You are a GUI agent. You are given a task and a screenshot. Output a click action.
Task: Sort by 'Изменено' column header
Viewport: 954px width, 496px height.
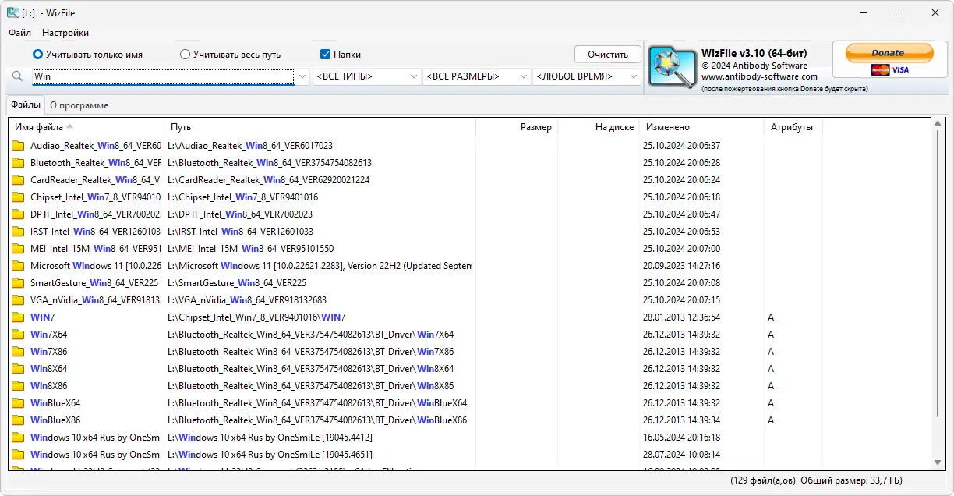coord(701,127)
